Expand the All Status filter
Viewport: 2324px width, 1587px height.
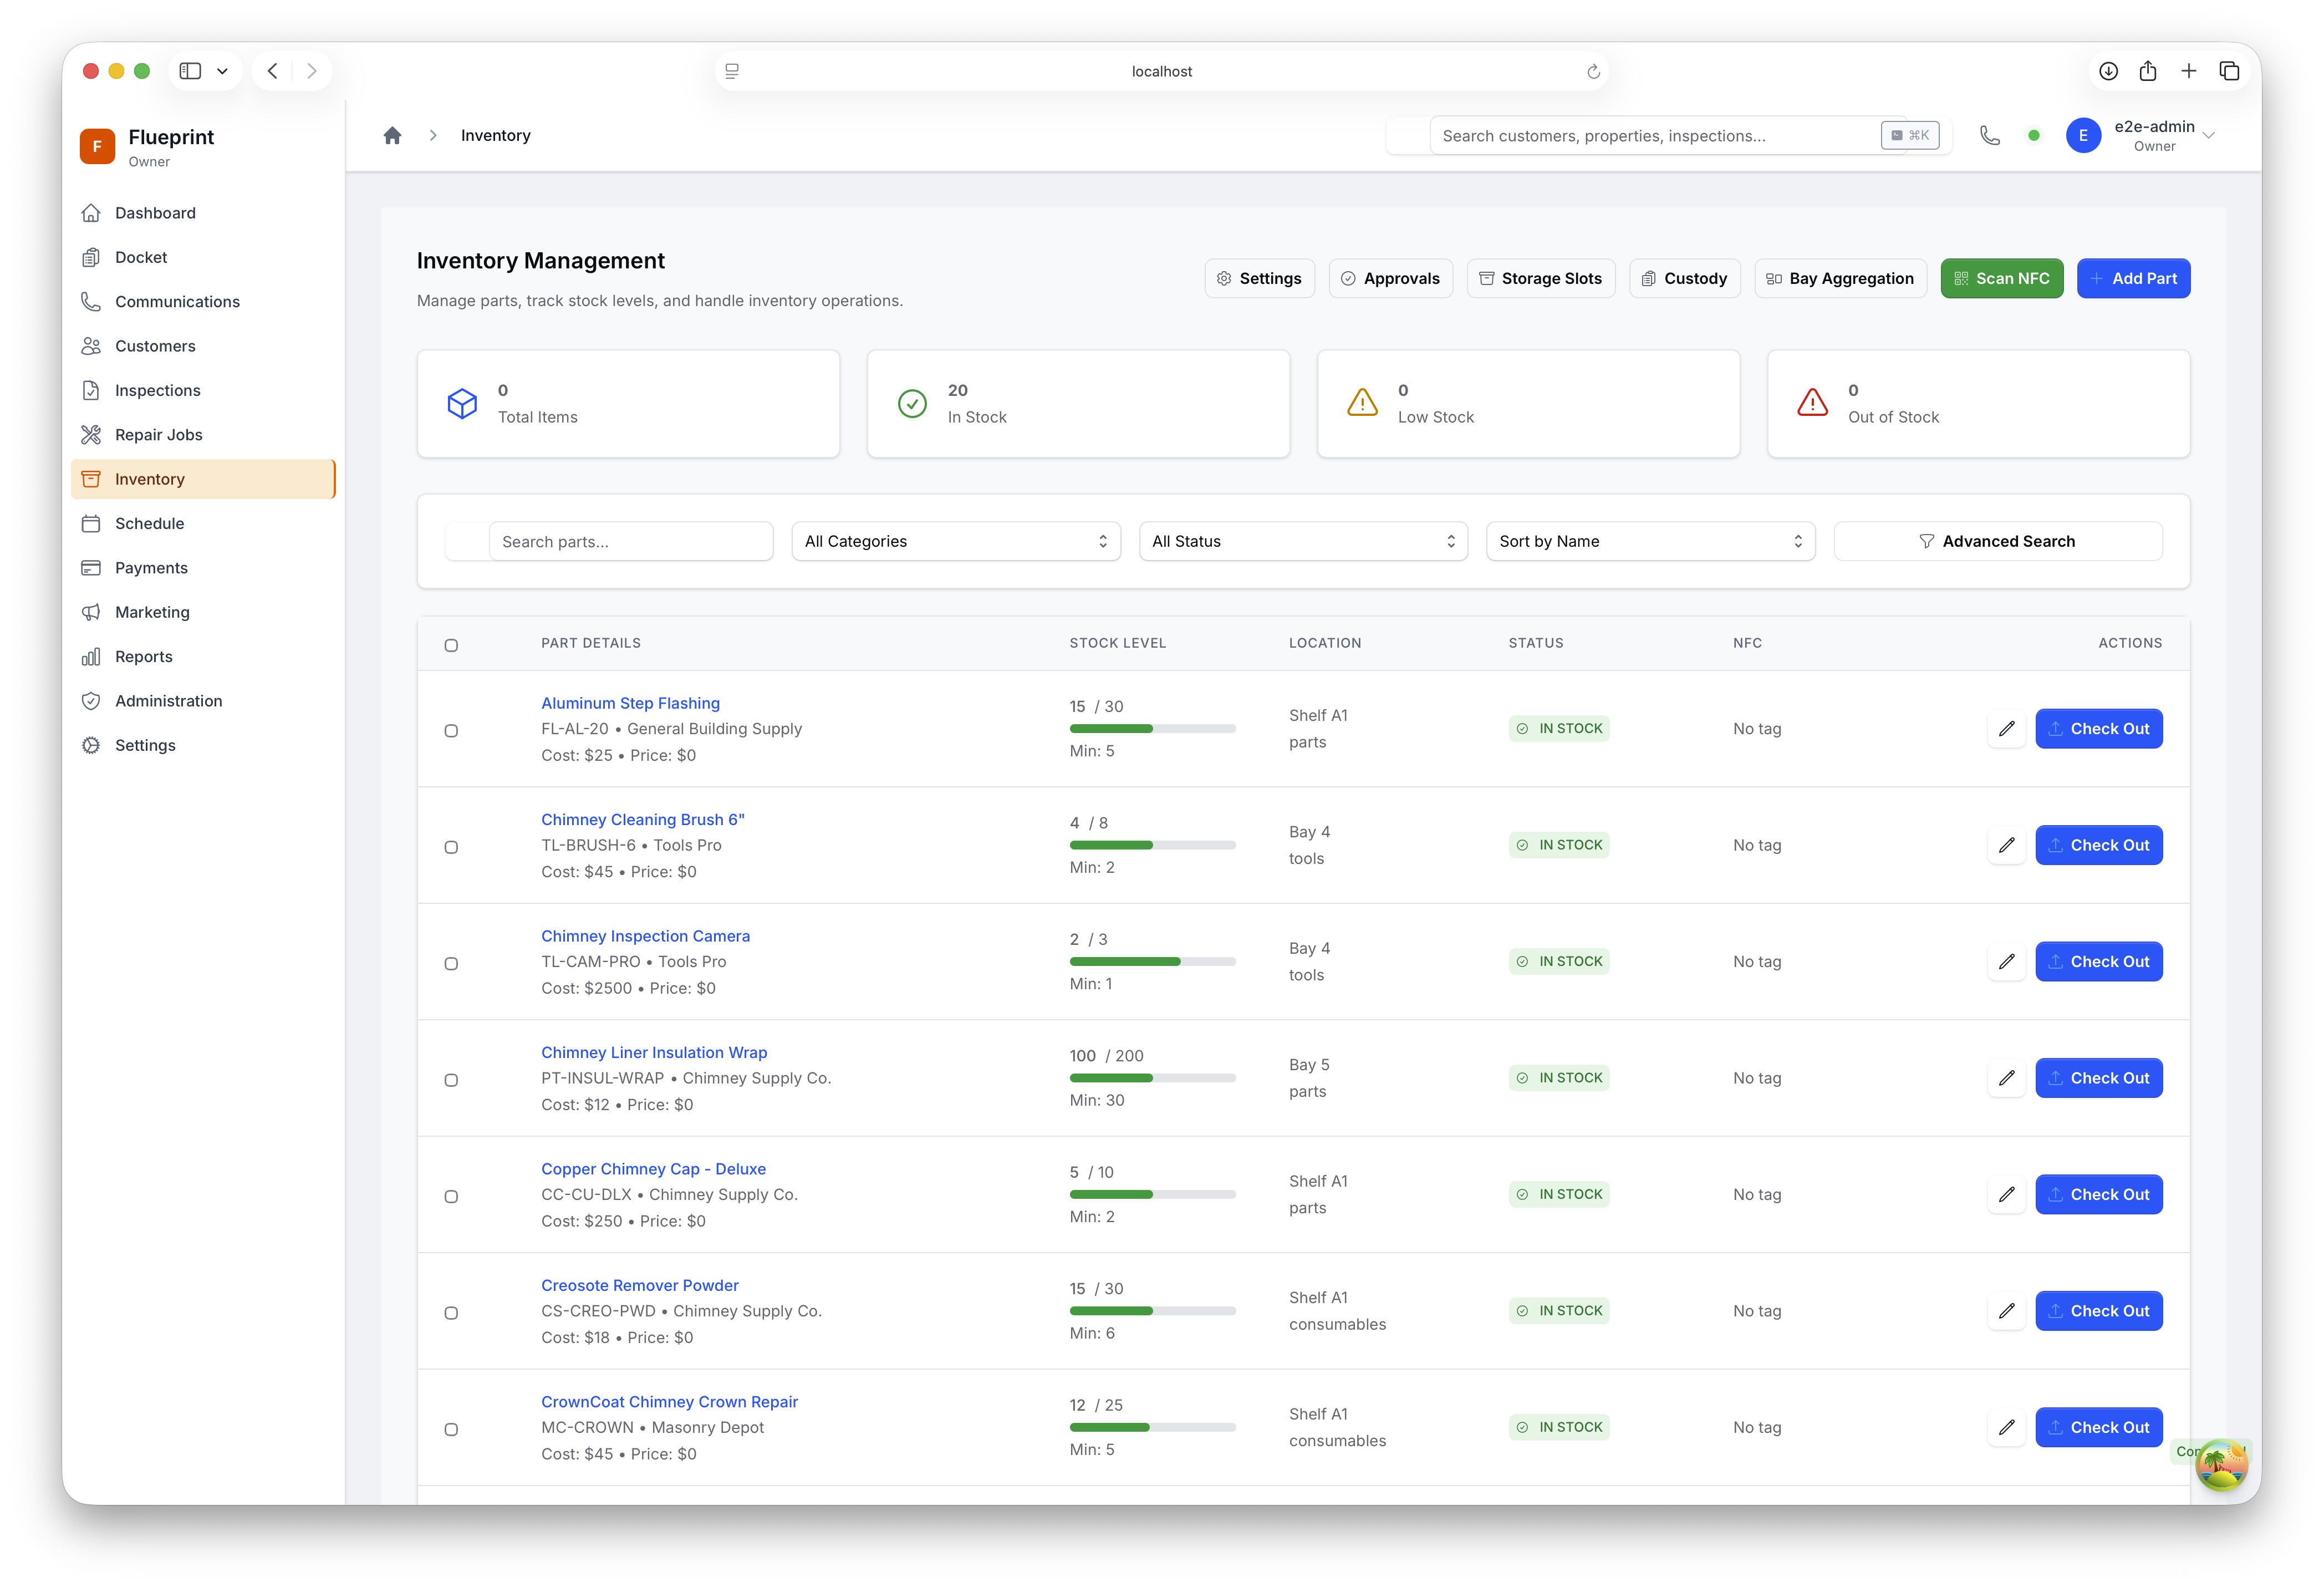(x=1302, y=541)
